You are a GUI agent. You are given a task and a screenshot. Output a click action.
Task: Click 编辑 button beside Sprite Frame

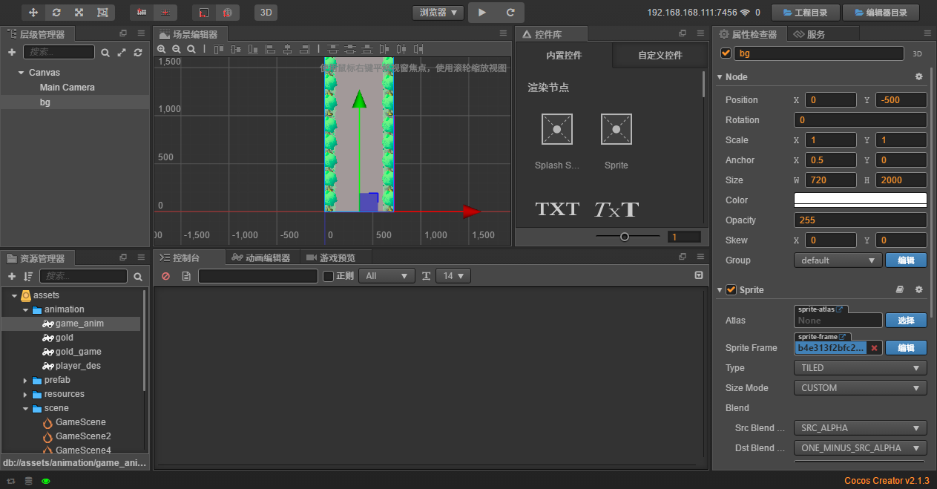coord(906,348)
